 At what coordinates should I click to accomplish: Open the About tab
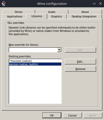(x=85, y=12)
